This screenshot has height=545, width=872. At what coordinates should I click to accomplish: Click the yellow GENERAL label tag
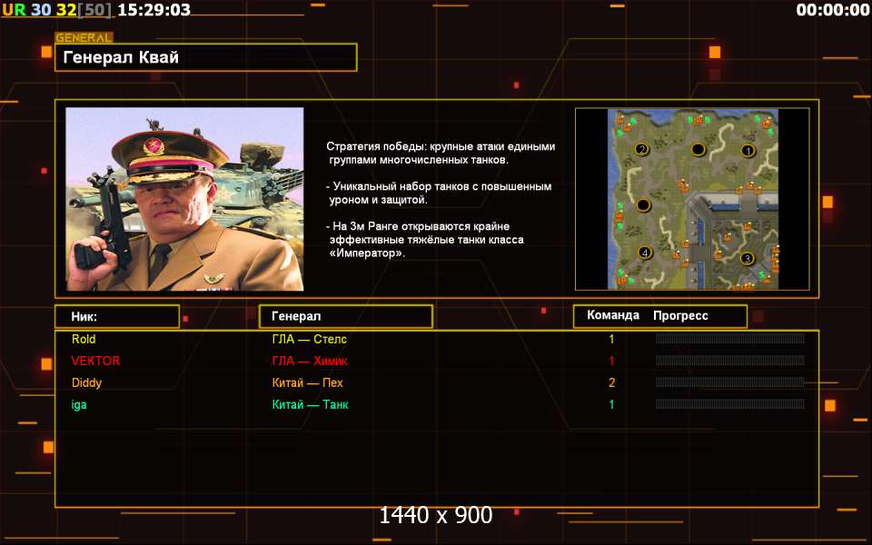[84, 38]
